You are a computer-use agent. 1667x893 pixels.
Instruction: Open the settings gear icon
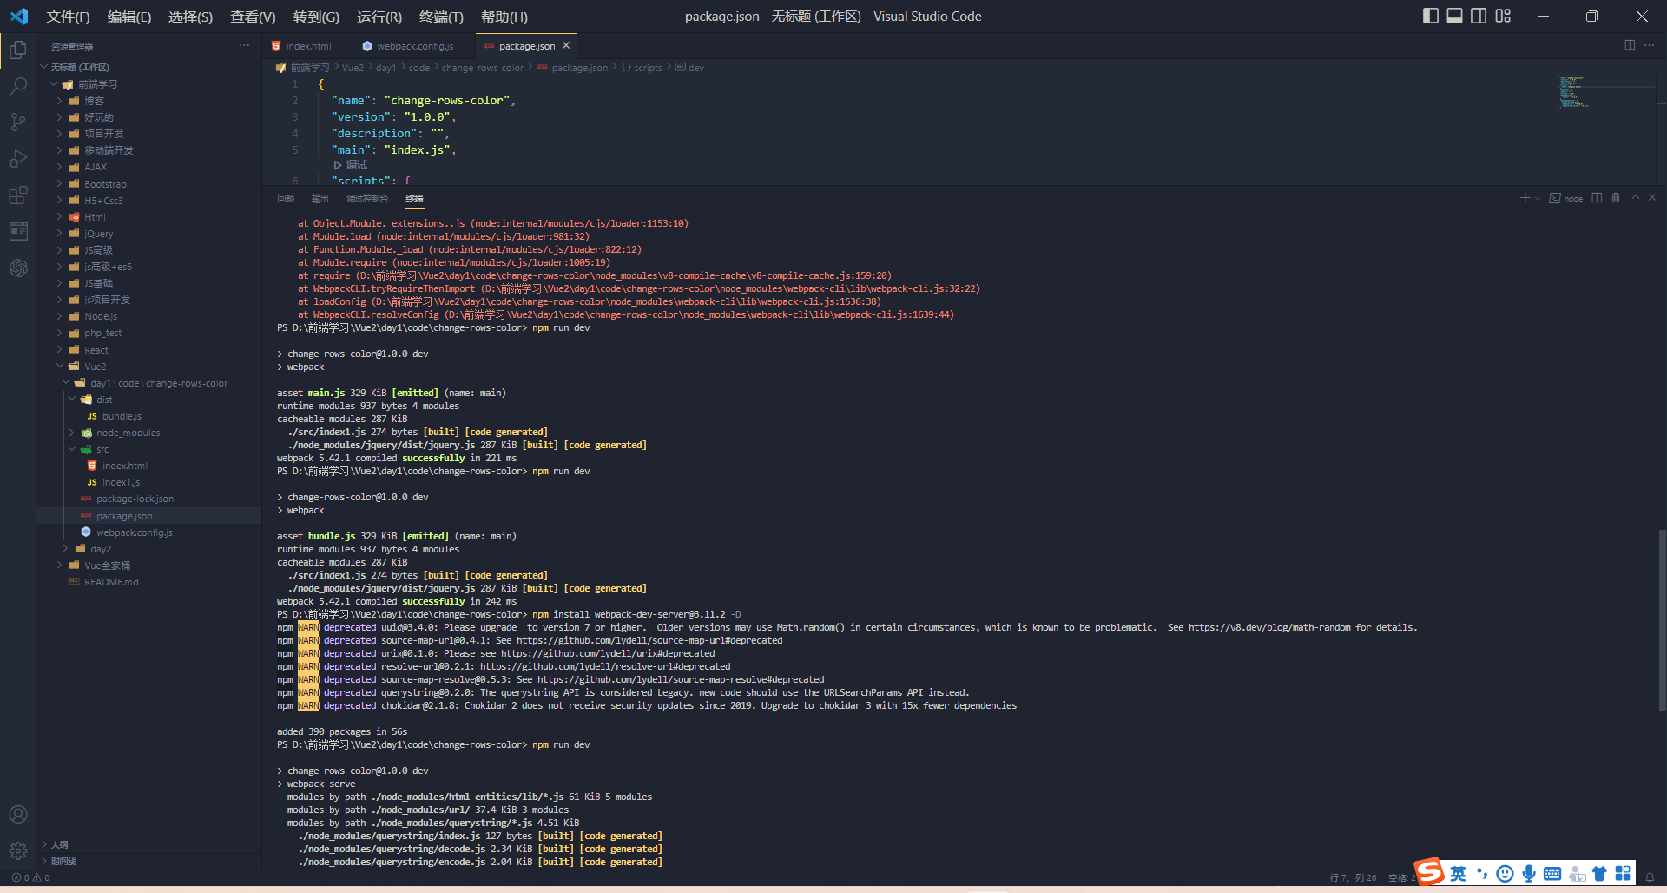coord(18,850)
